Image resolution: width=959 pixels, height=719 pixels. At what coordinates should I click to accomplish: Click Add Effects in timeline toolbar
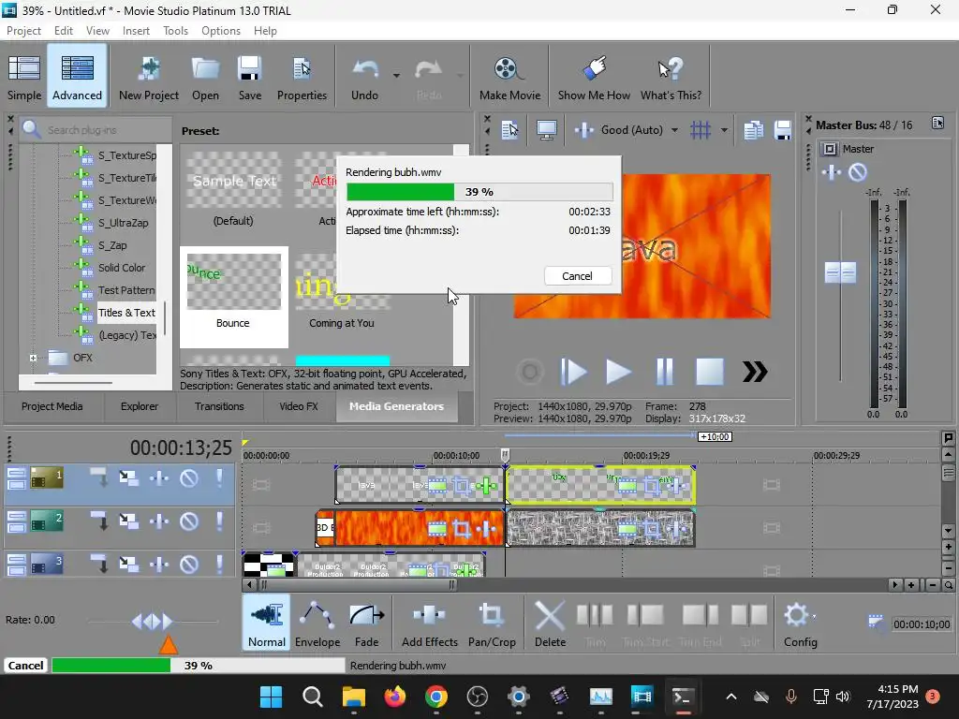click(x=429, y=623)
